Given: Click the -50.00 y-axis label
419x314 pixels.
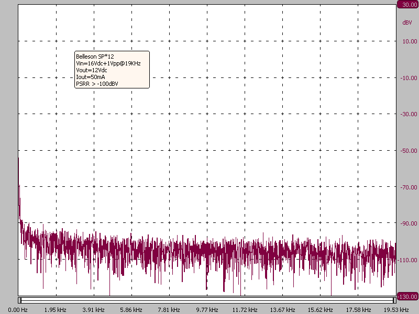Looking at the screenshot, I should click(x=409, y=151).
